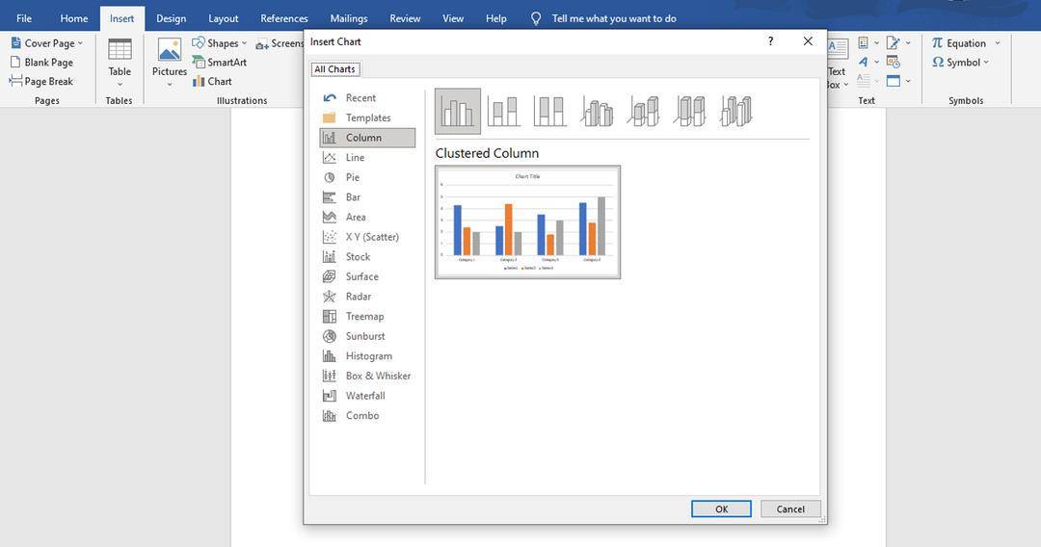Click the Equation pi icon
The width and height of the screenshot is (1041, 547).
(x=938, y=43)
